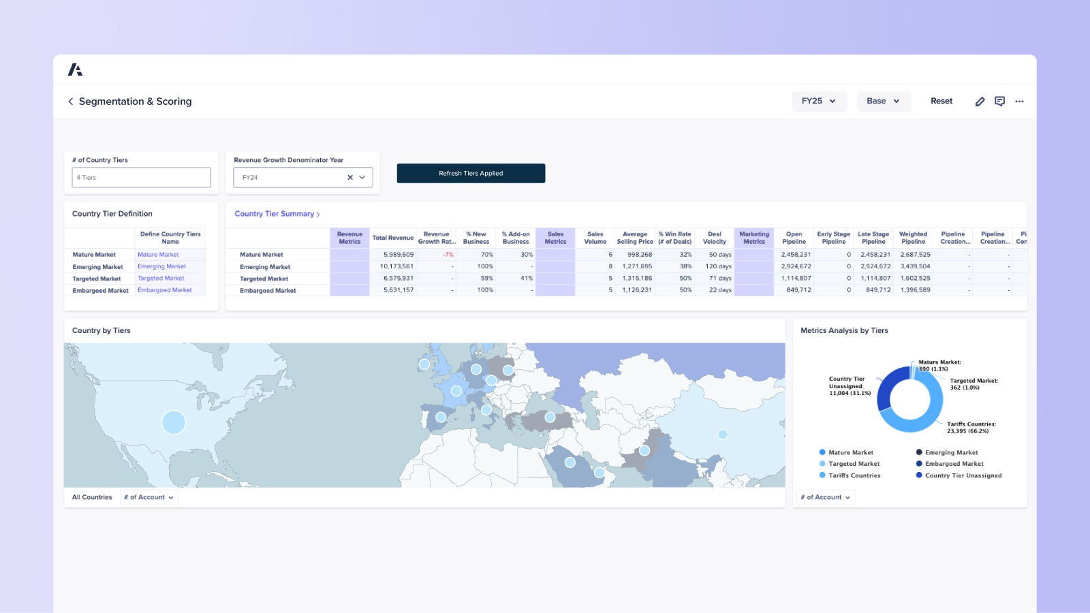This screenshot has height=613, width=1090.
Task: Click the Emerging Market link in tier definition
Action: click(161, 266)
